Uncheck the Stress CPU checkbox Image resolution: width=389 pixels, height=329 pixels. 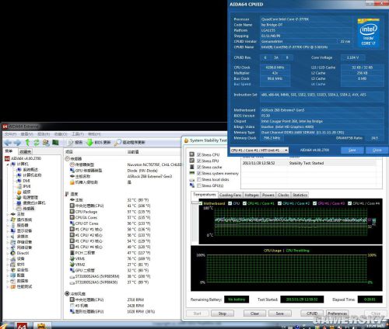pos(199,154)
